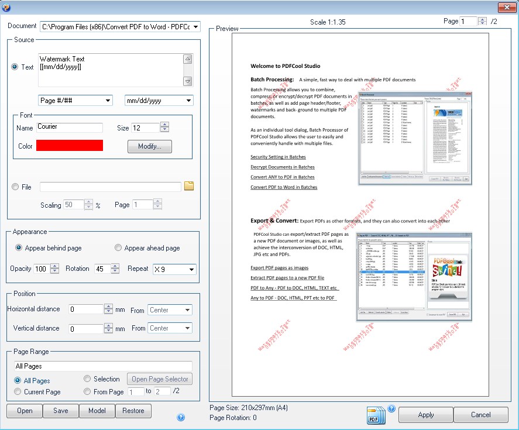
Task: Click the Open button
Action: click(25, 411)
